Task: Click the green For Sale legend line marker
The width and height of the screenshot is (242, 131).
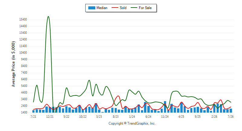Action: coord(134,8)
